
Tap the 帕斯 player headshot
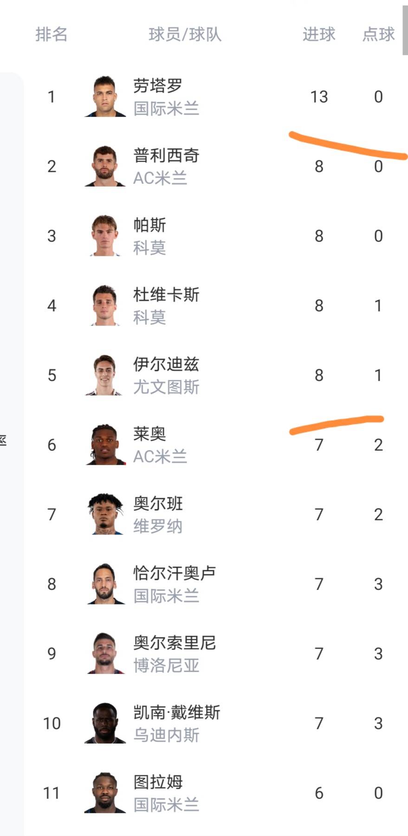(105, 236)
